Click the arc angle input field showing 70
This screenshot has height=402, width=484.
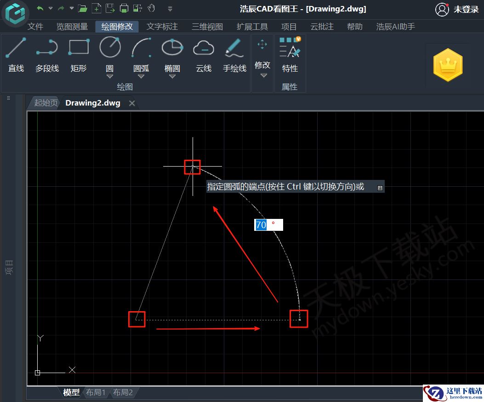click(268, 225)
